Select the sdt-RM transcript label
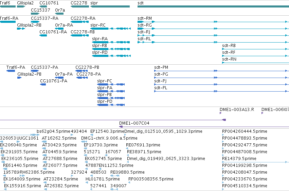Screen dimensions: 289x191 coord(145,18)
